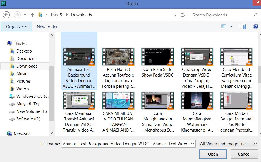Screen dimensions: 261x162
Task: Click the Back navigation arrow
Action: click(x=6, y=15)
